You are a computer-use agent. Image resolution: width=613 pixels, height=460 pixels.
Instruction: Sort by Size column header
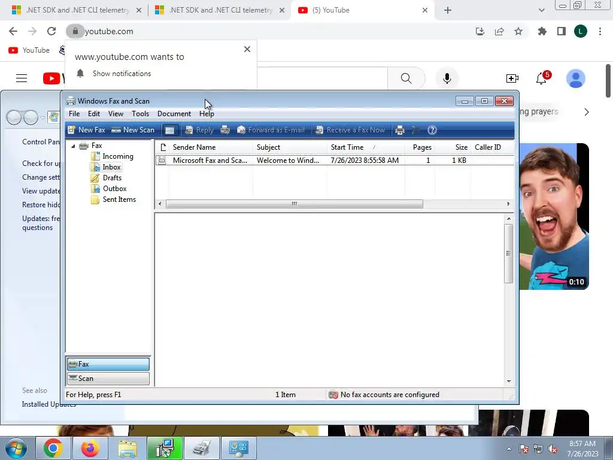(x=453, y=147)
